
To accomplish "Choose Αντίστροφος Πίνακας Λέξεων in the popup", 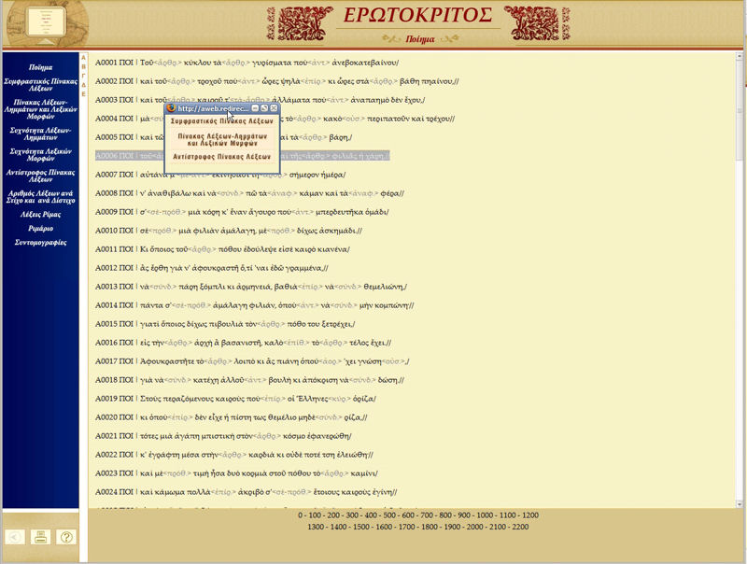I will pyautogui.click(x=222, y=157).
